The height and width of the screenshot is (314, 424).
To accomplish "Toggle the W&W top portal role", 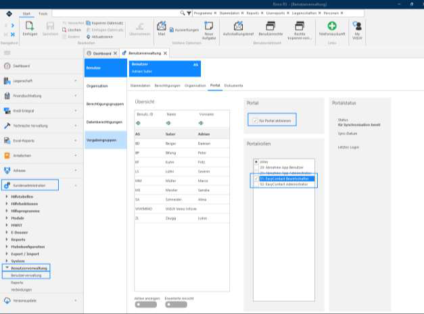I will click(x=256, y=161).
